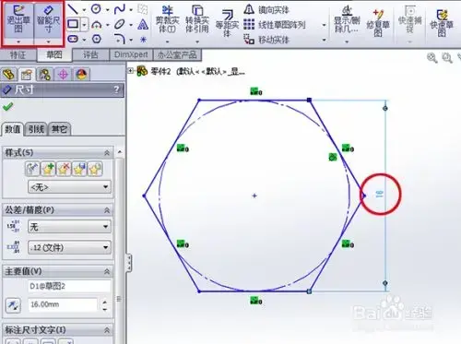The image size is (461, 344).
Task: Click 显示/删除几何关系 Display/Delete Relations
Action: coord(347,20)
